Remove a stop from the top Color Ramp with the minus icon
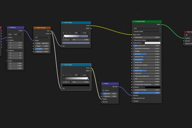192x128 pixels. (x=66, y=33)
